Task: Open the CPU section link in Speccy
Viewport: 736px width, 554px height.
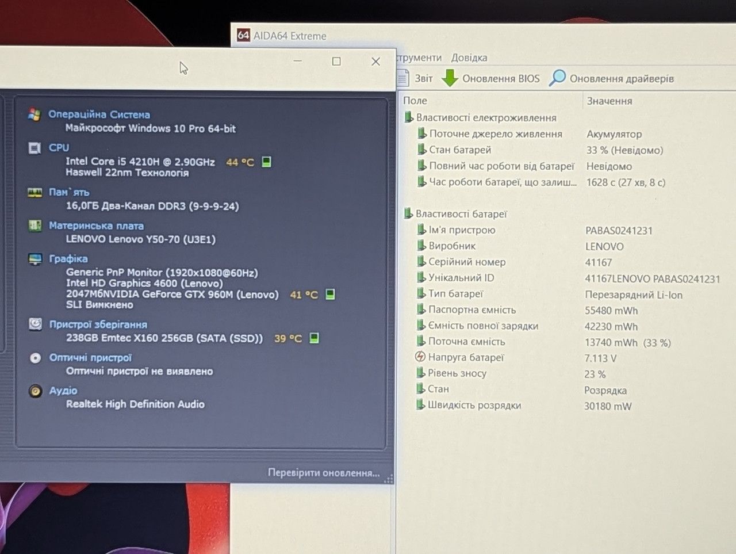Action: pos(59,147)
